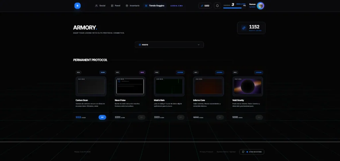340x161 pixels.
Task: Open Carbon Scan preview thumbnail
Action: click(91, 86)
